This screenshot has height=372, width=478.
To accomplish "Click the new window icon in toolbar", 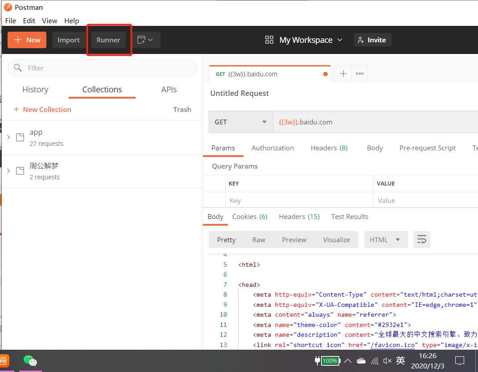I will point(141,40).
